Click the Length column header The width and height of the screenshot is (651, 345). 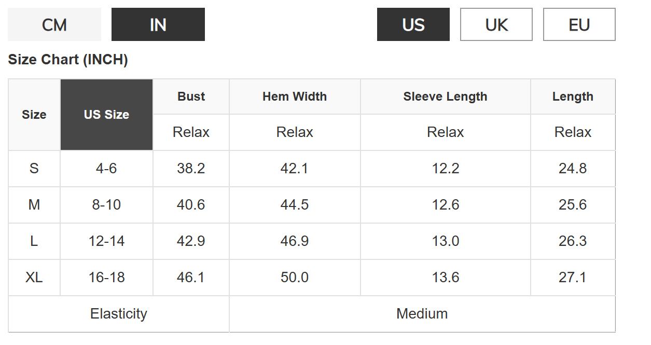[573, 96]
